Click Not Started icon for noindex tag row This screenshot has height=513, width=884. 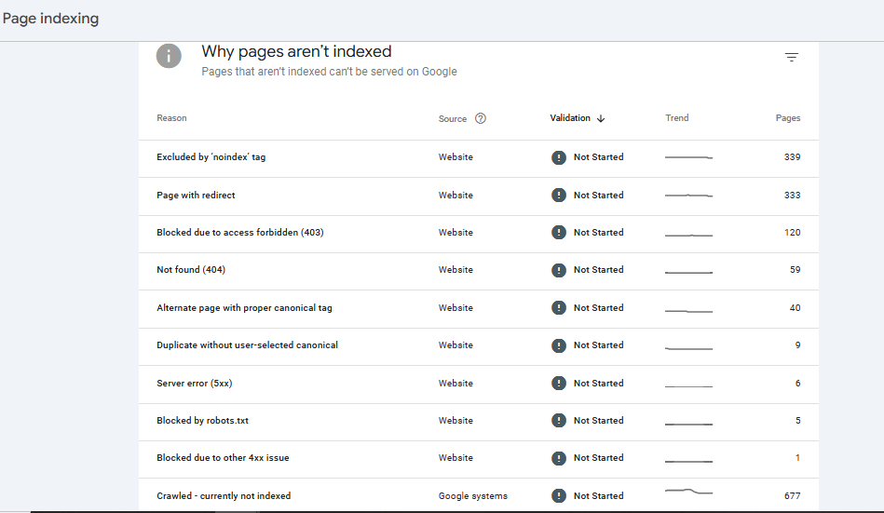click(x=559, y=157)
